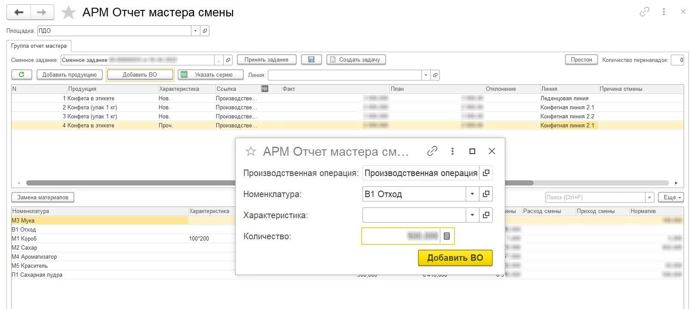Click the back navigation arrow
Viewport: 691px width, 309px height.
[x=18, y=12]
